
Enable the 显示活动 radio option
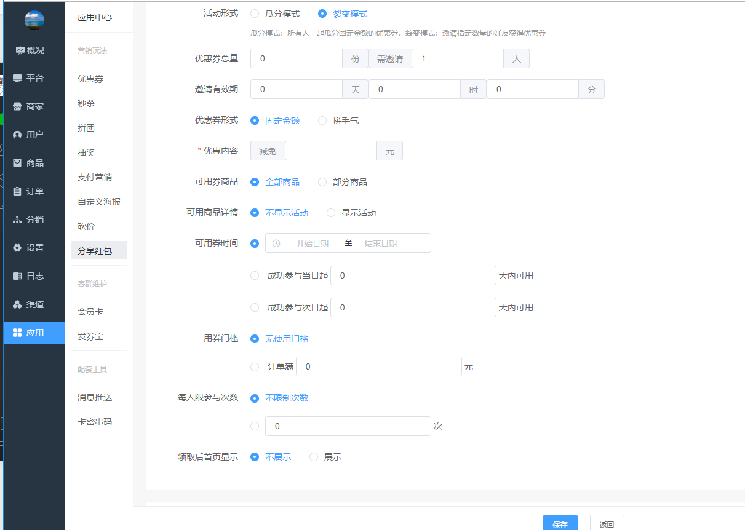click(331, 213)
